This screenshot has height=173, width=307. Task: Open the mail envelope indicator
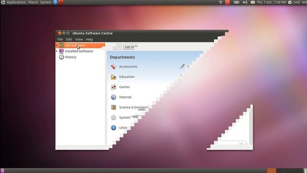coord(253,2)
